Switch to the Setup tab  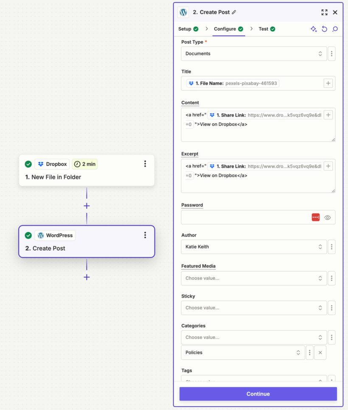[185, 29]
